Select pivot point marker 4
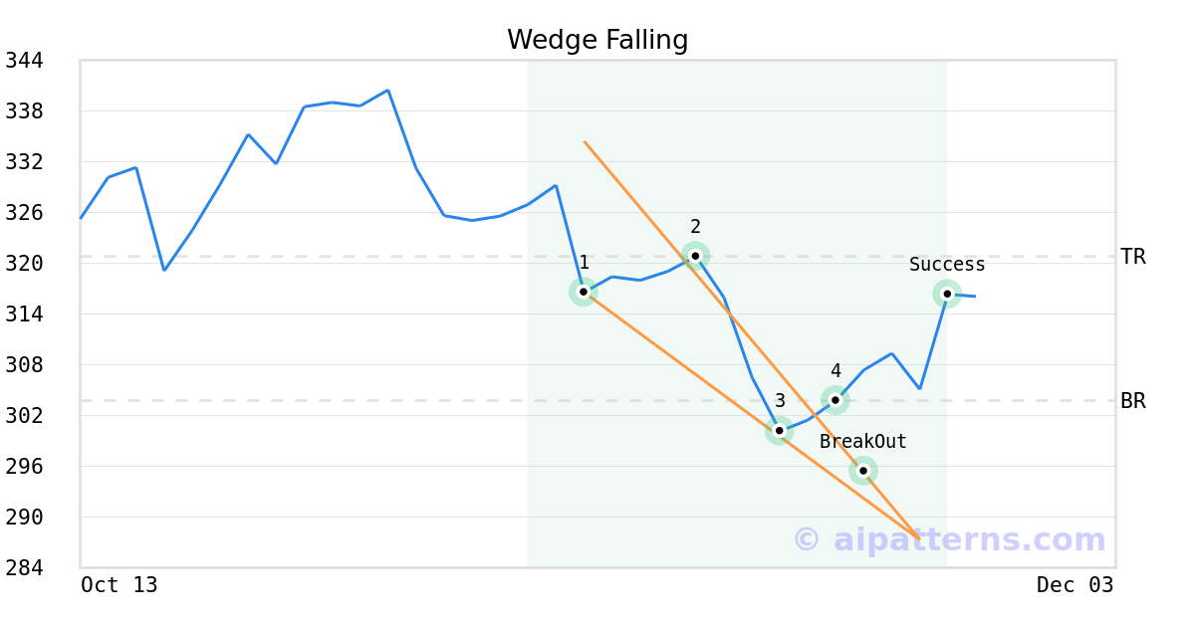Viewport: 1195px width, 627px height. 836,400
